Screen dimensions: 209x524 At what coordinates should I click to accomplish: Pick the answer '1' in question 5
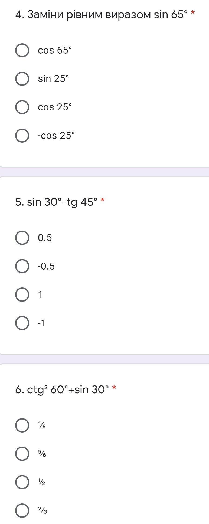tap(22, 295)
